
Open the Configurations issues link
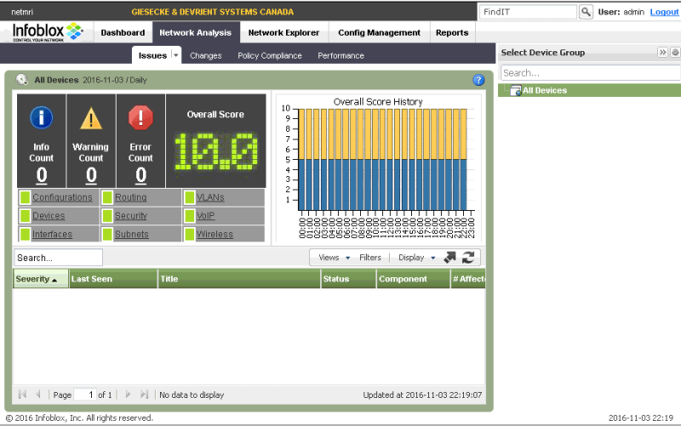[x=62, y=197]
